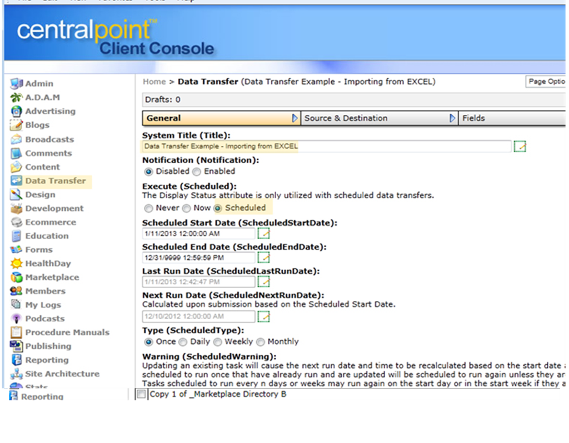This screenshot has width=569, height=443.
Task: Choose the Scheduled execute option
Action: [218, 208]
